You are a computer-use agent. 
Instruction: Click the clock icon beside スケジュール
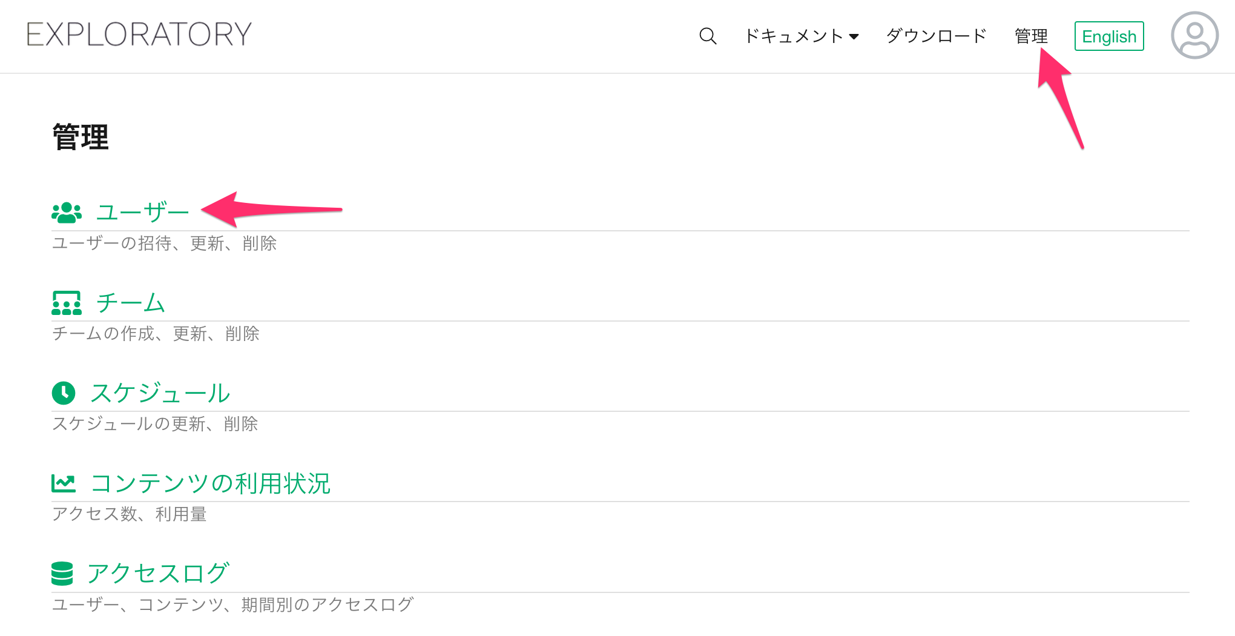coord(64,393)
